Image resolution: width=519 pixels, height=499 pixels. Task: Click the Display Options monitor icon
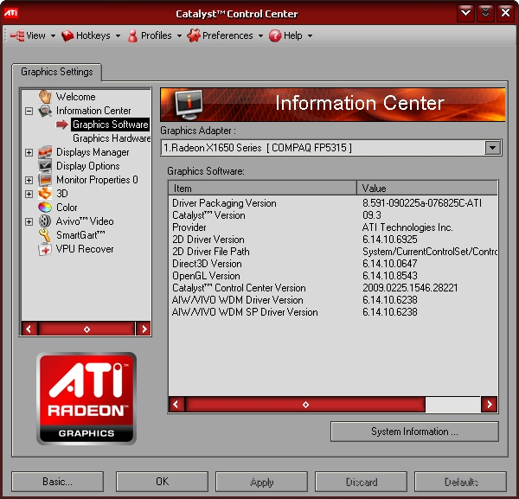pos(45,166)
